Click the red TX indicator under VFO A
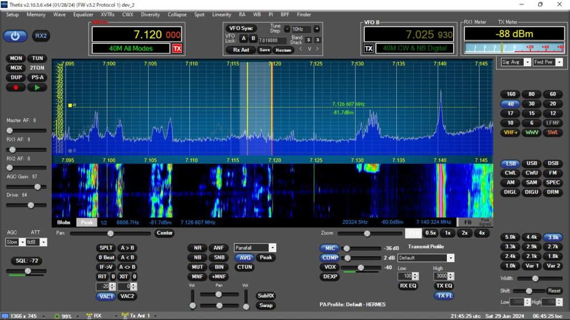Viewport: 570px width, 320px height. 177,48
